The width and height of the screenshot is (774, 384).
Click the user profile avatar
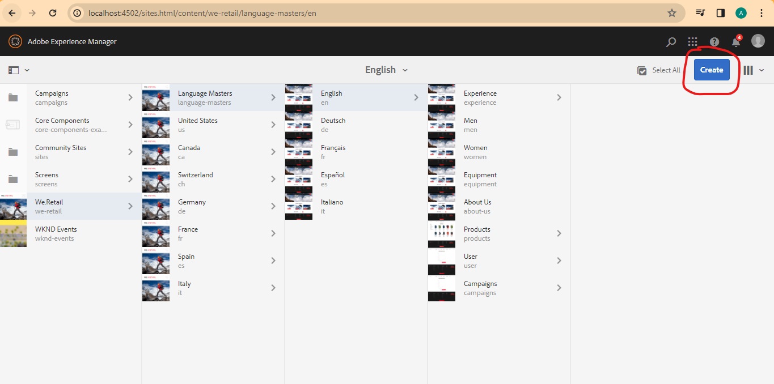[758, 41]
